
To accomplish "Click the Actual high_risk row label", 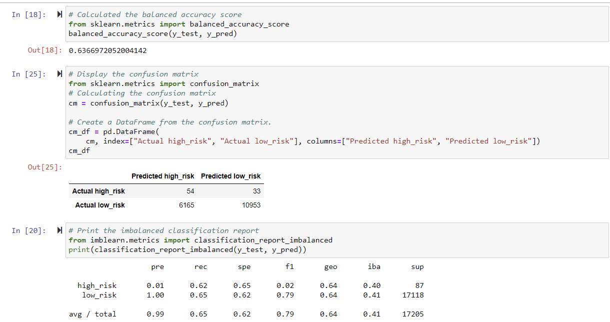I will click(x=98, y=191).
